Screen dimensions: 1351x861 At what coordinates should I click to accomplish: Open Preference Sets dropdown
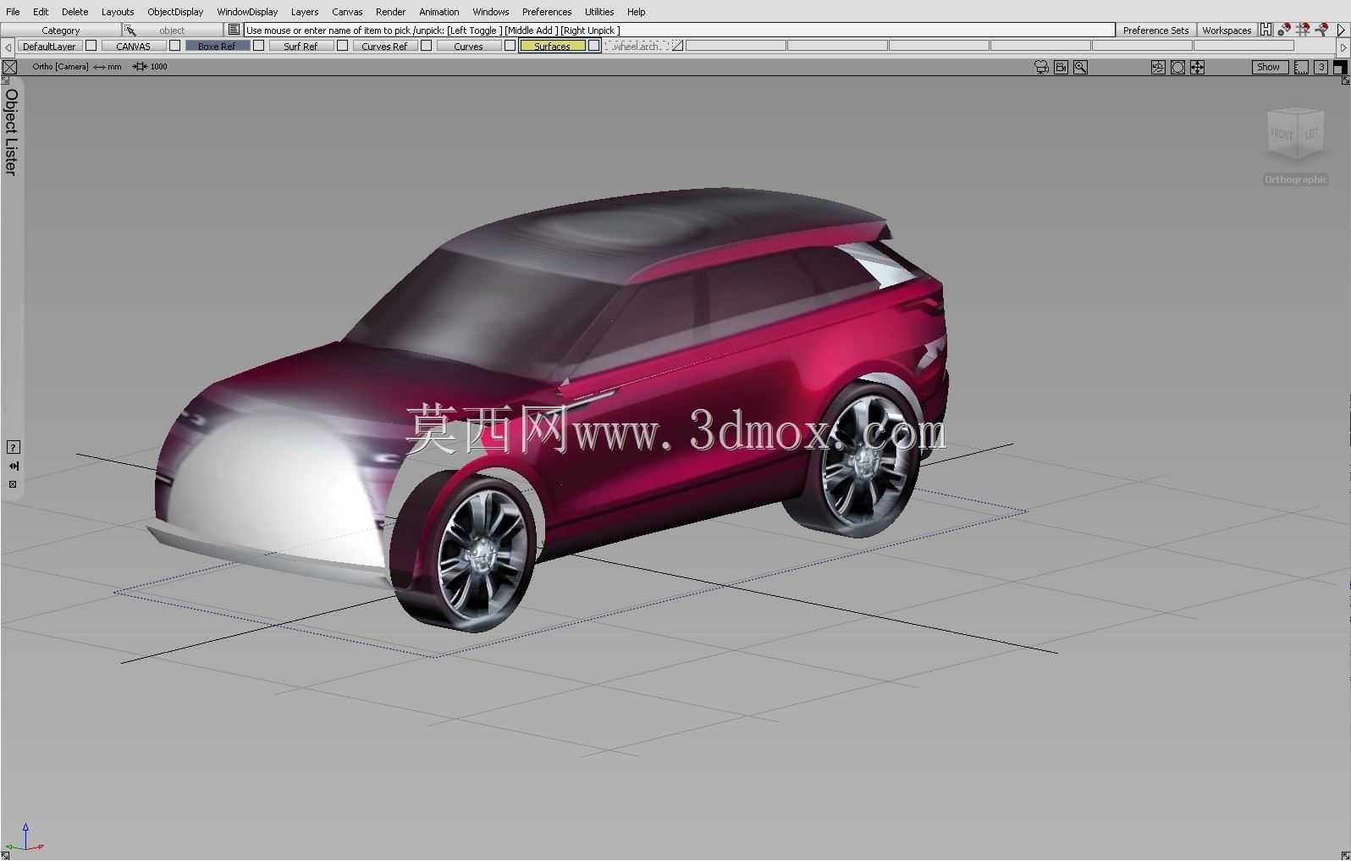1155,30
